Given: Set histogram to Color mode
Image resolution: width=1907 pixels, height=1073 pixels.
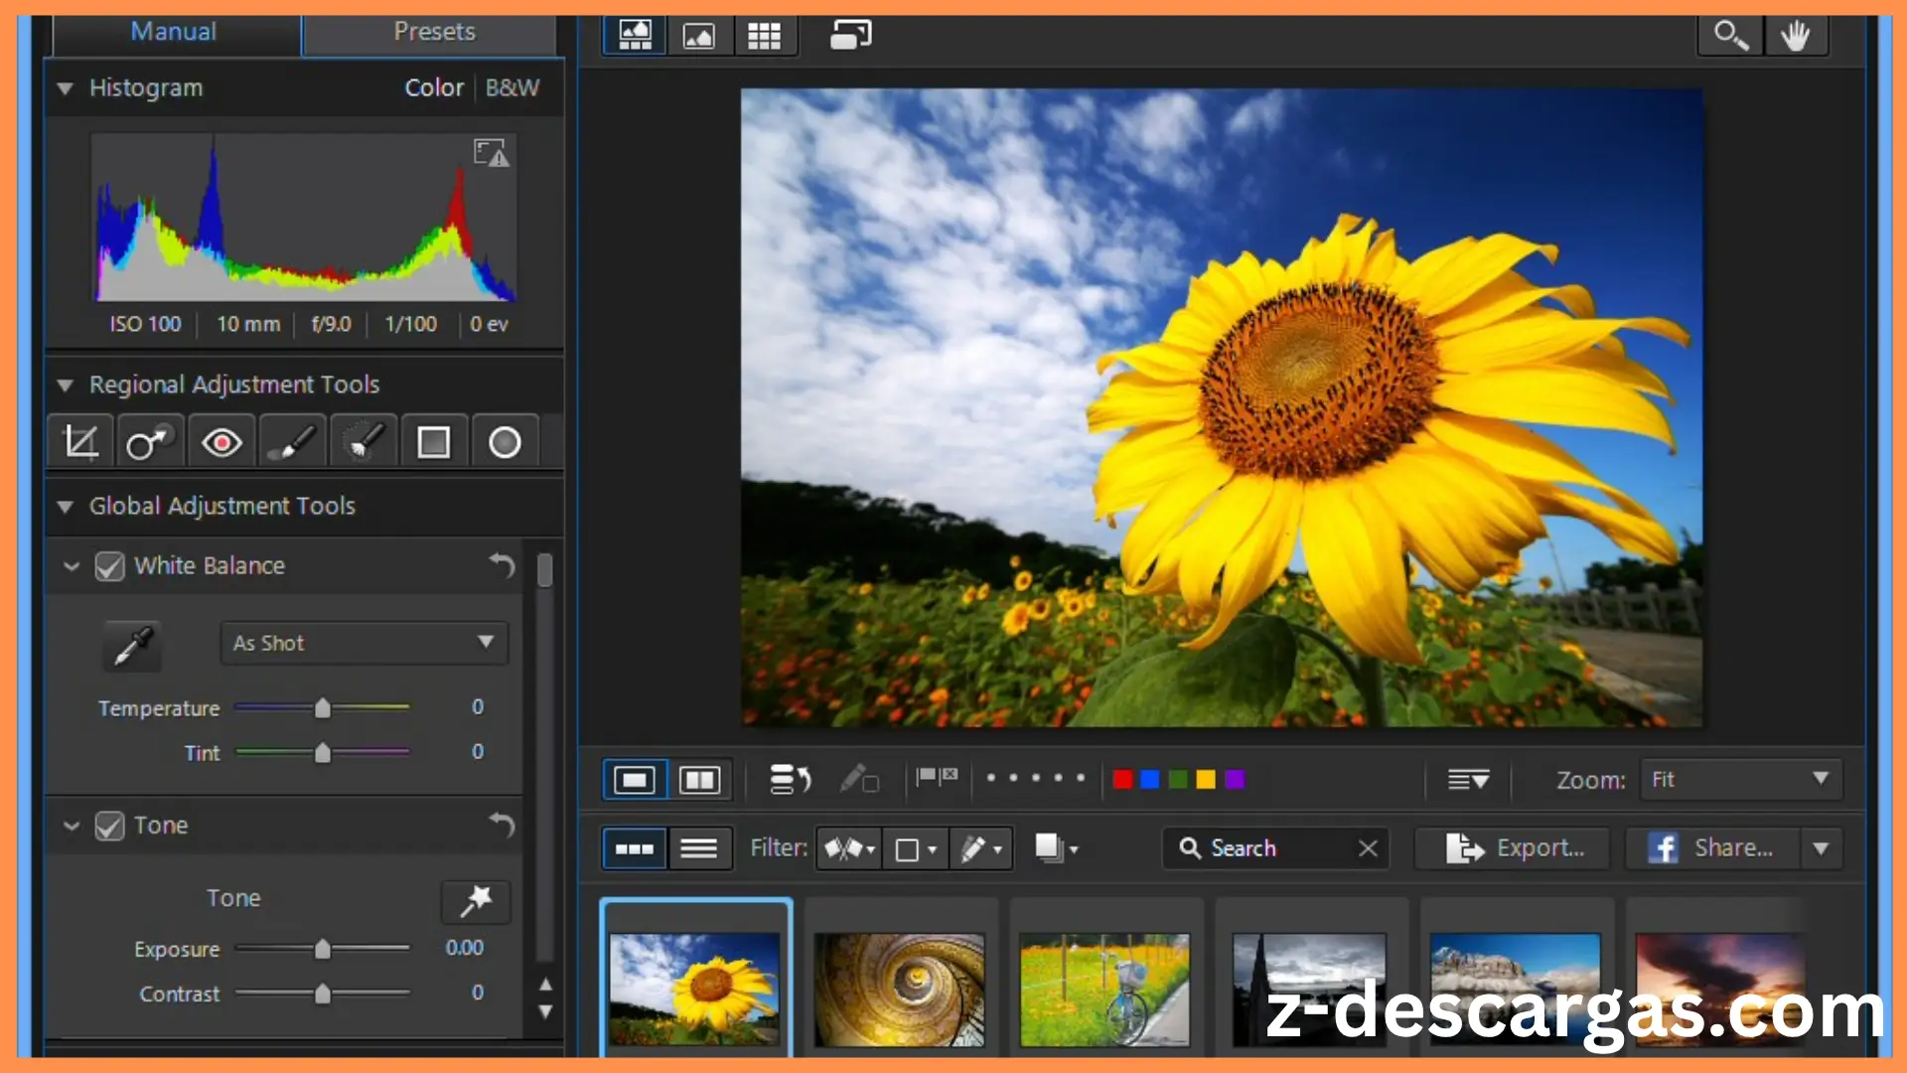Looking at the screenshot, I should point(434,87).
